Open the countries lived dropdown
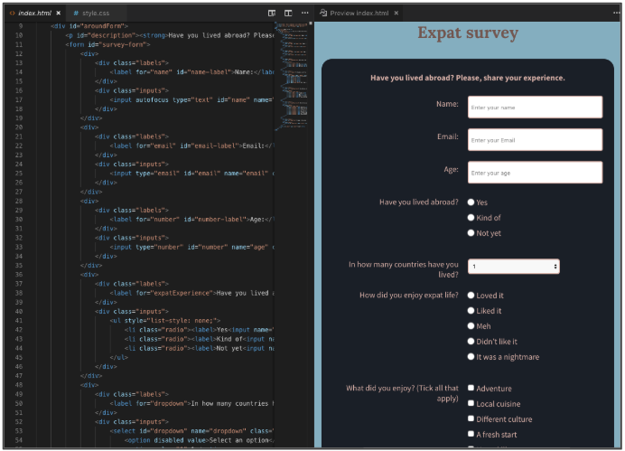The width and height of the screenshot is (625, 451). pos(513,267)
